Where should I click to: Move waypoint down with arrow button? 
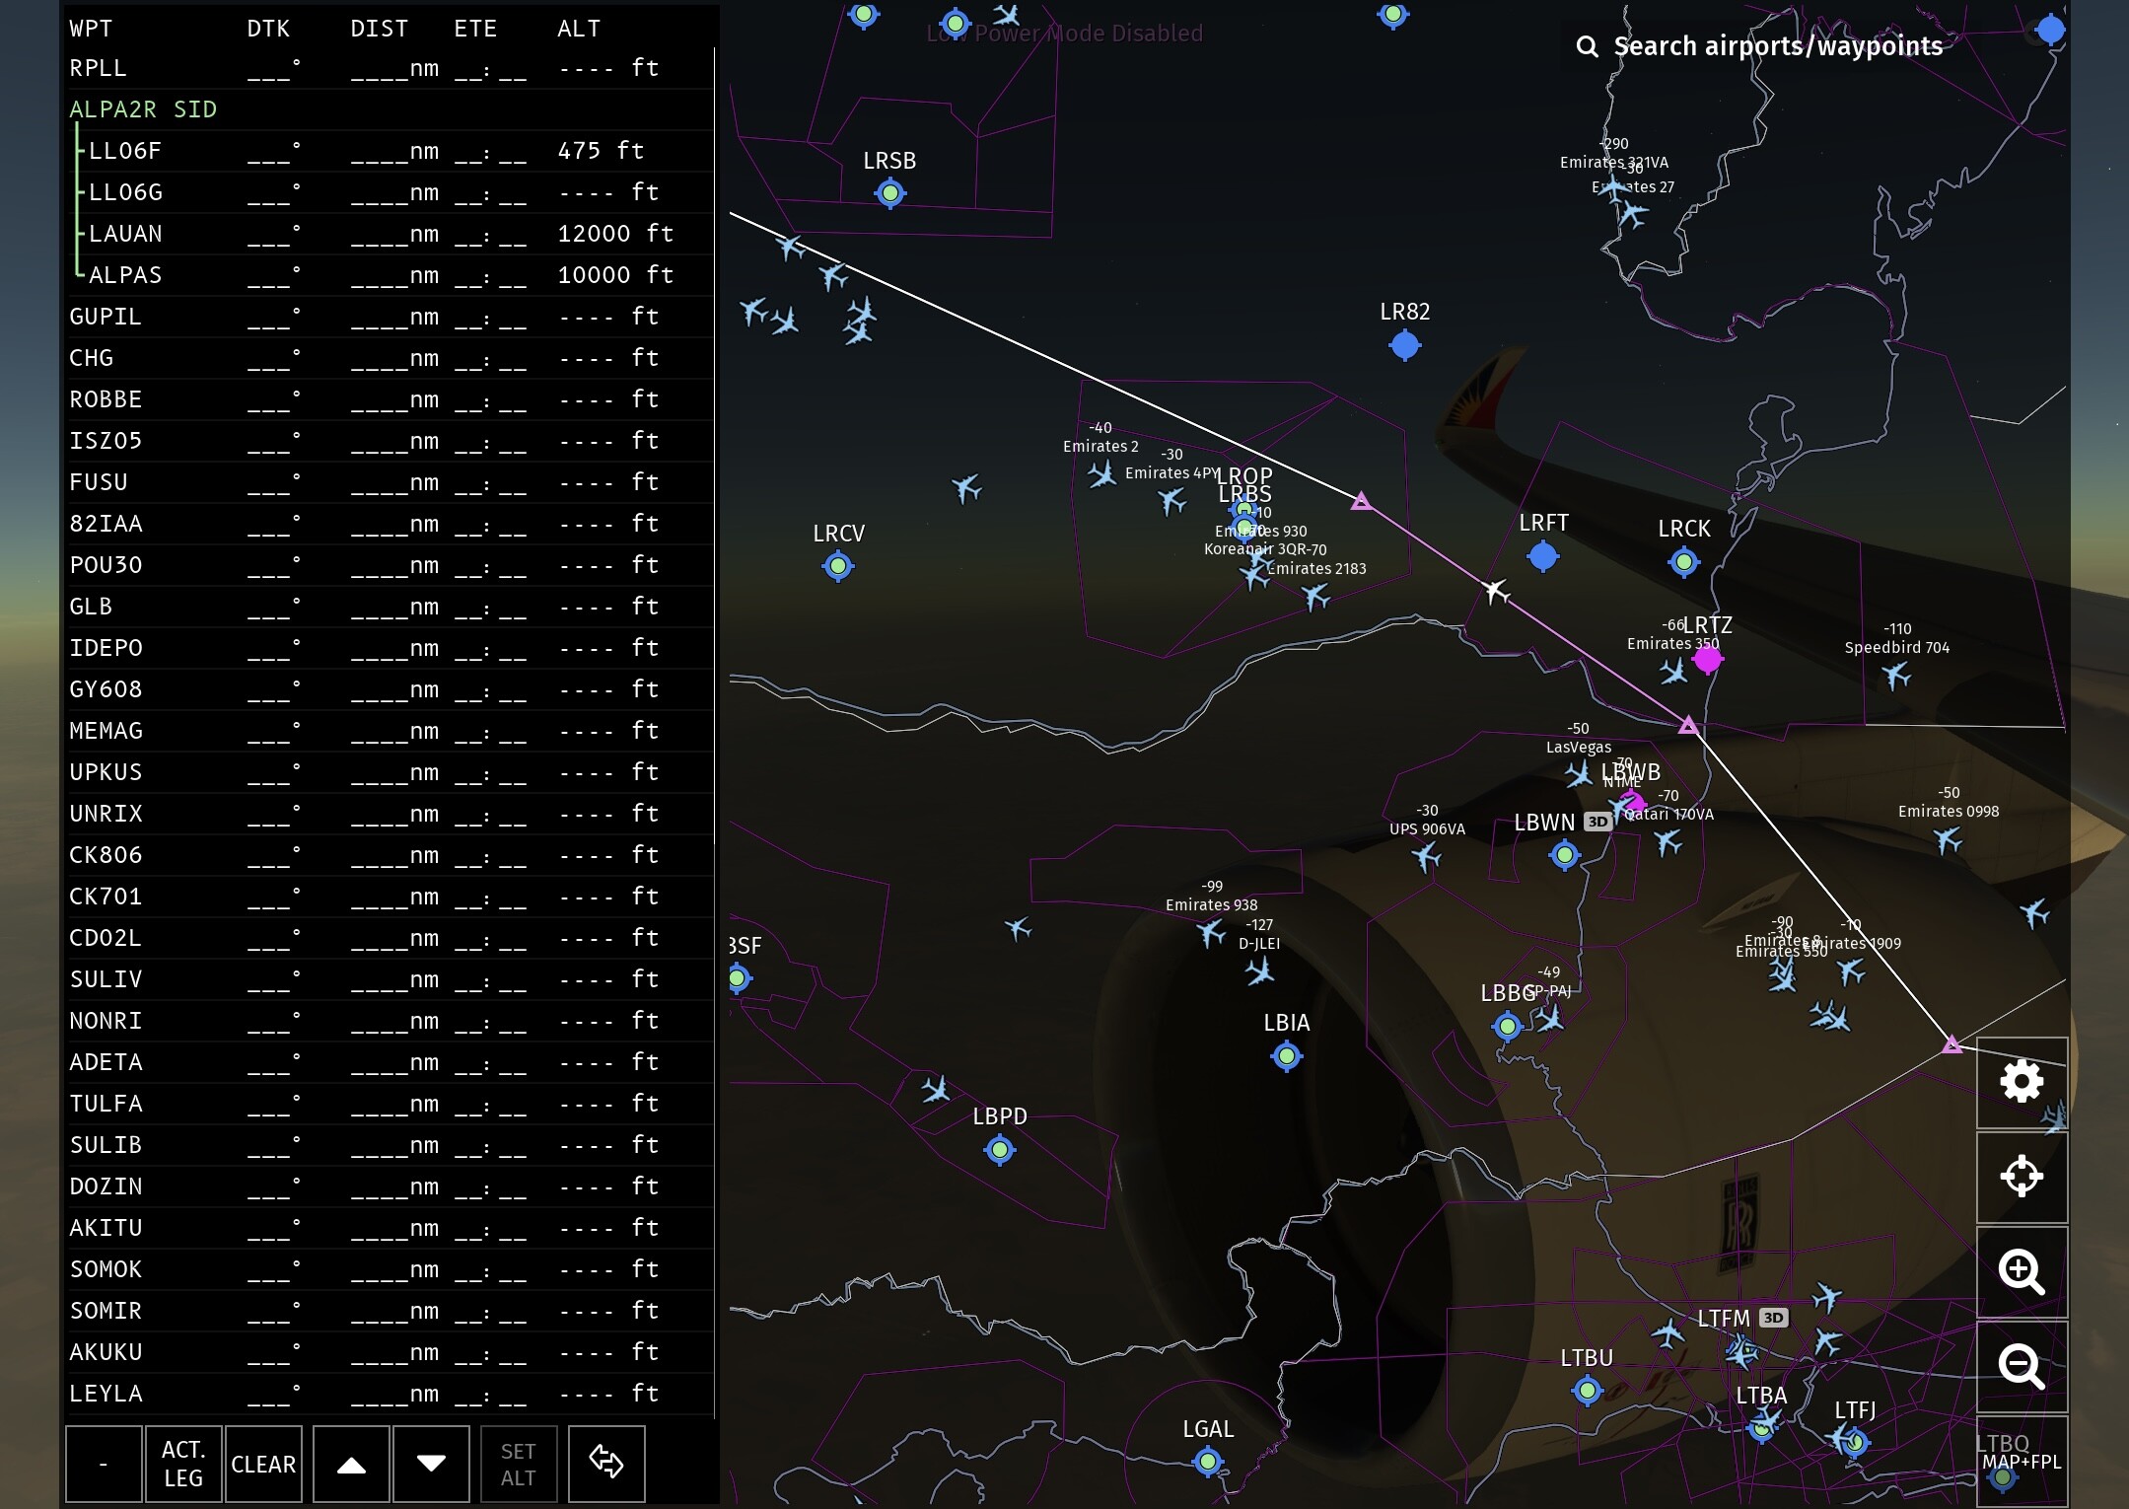[x=431, y=1465]
